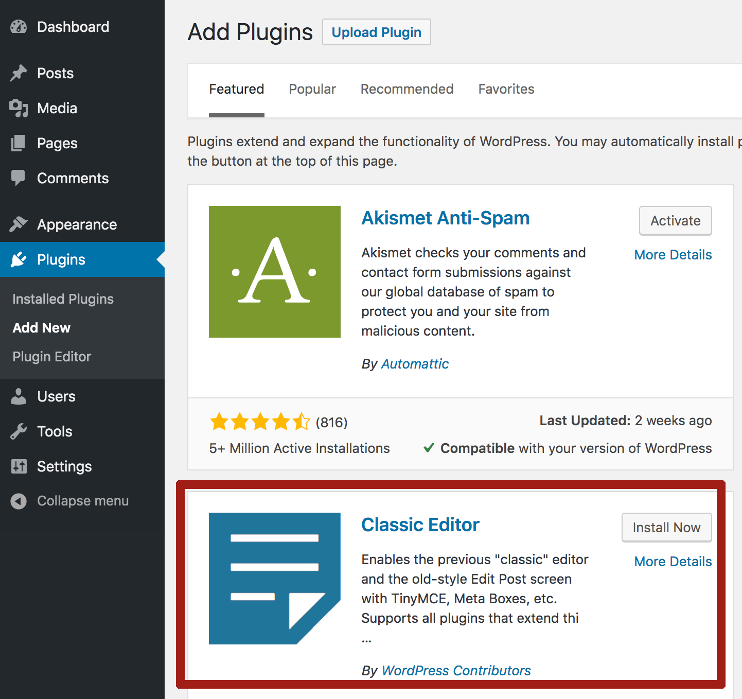Click the Add Plugins page heading

tap(250, 32)
